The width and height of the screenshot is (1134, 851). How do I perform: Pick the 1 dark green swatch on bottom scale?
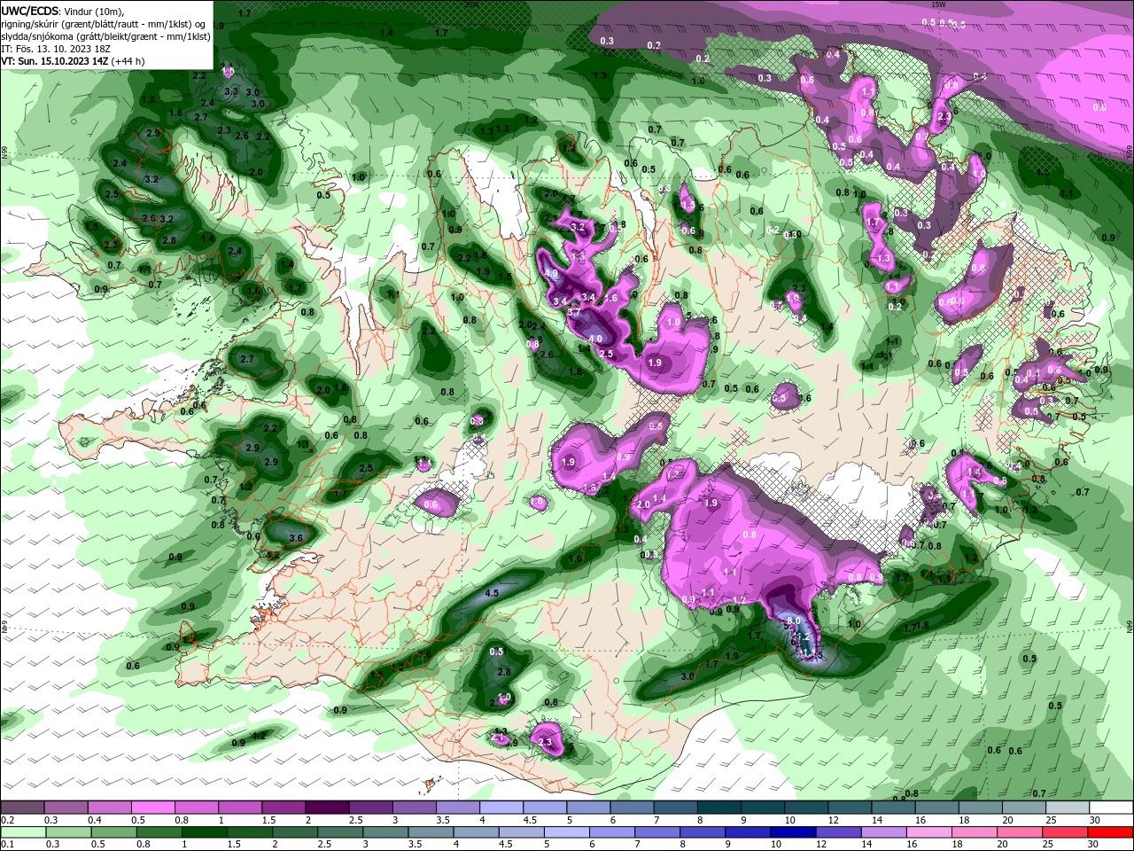204,832
